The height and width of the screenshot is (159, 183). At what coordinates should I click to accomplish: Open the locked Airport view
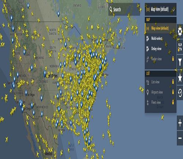point(161,92)
